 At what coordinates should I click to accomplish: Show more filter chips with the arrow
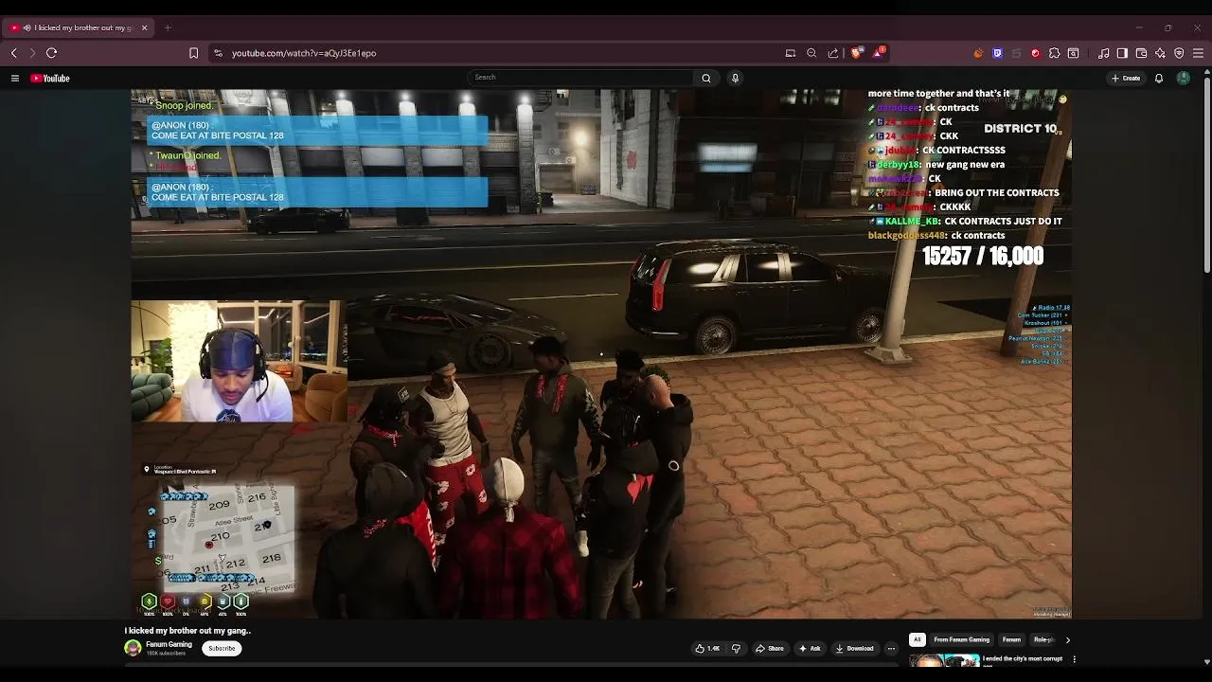(1067, 640)
